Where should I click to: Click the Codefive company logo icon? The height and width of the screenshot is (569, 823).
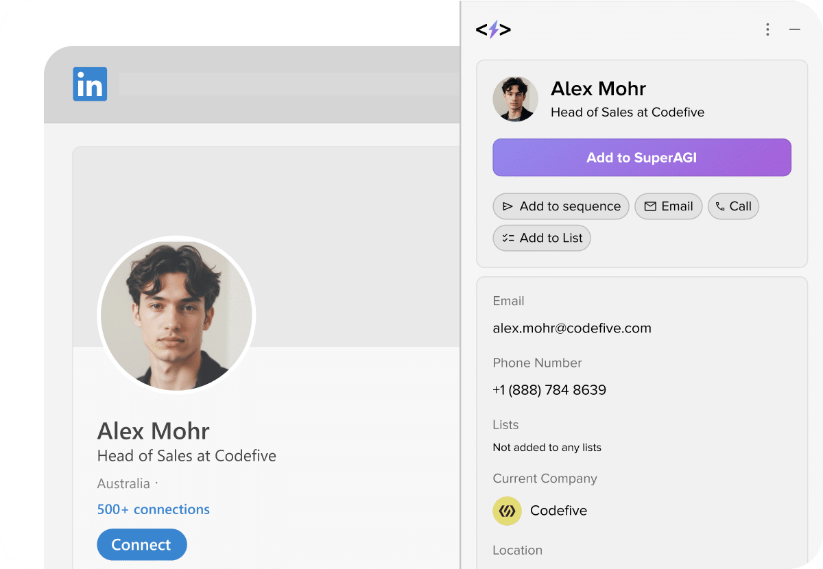507,511
